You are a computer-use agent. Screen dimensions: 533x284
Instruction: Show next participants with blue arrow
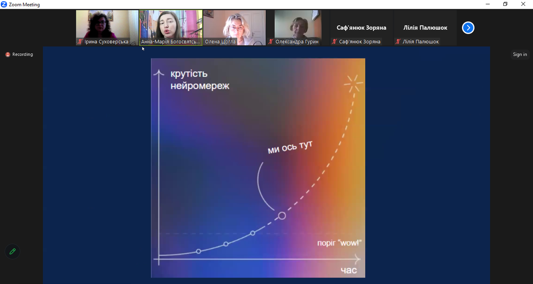(468, 28)
